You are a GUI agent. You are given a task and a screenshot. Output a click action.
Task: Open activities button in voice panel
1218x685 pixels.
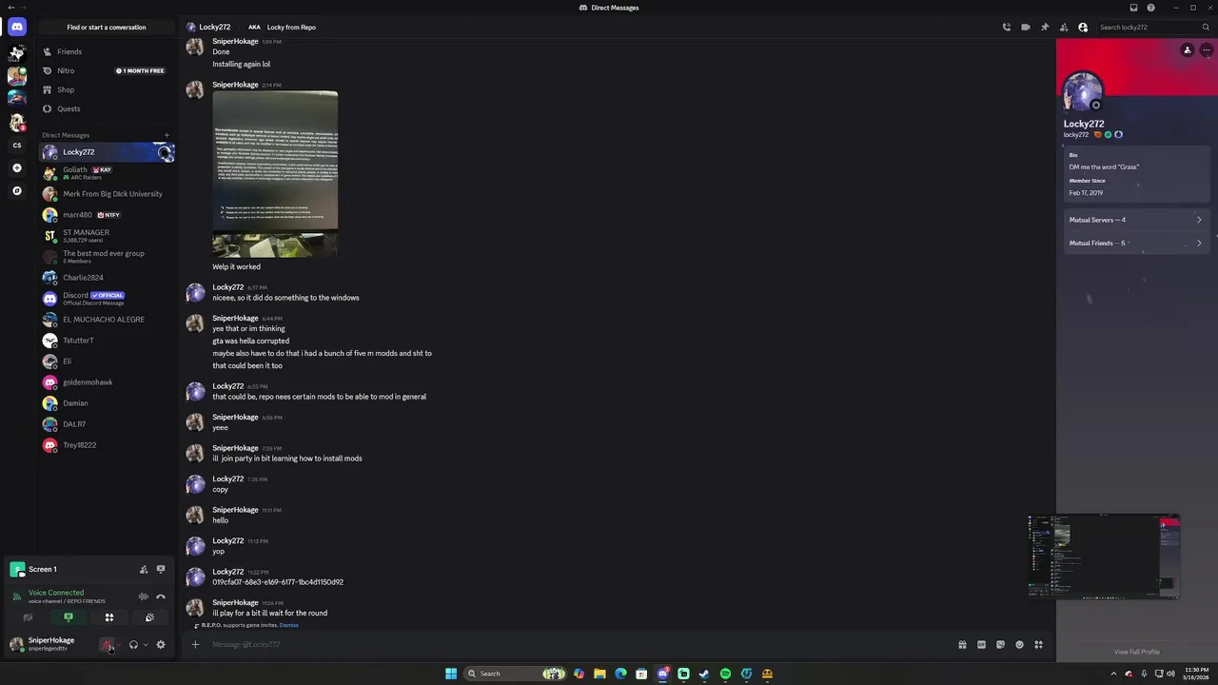[109, 617]
